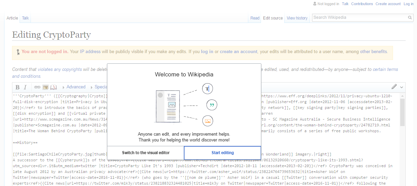Follow the 'log in' link in the warning

[x=207, y=52]
